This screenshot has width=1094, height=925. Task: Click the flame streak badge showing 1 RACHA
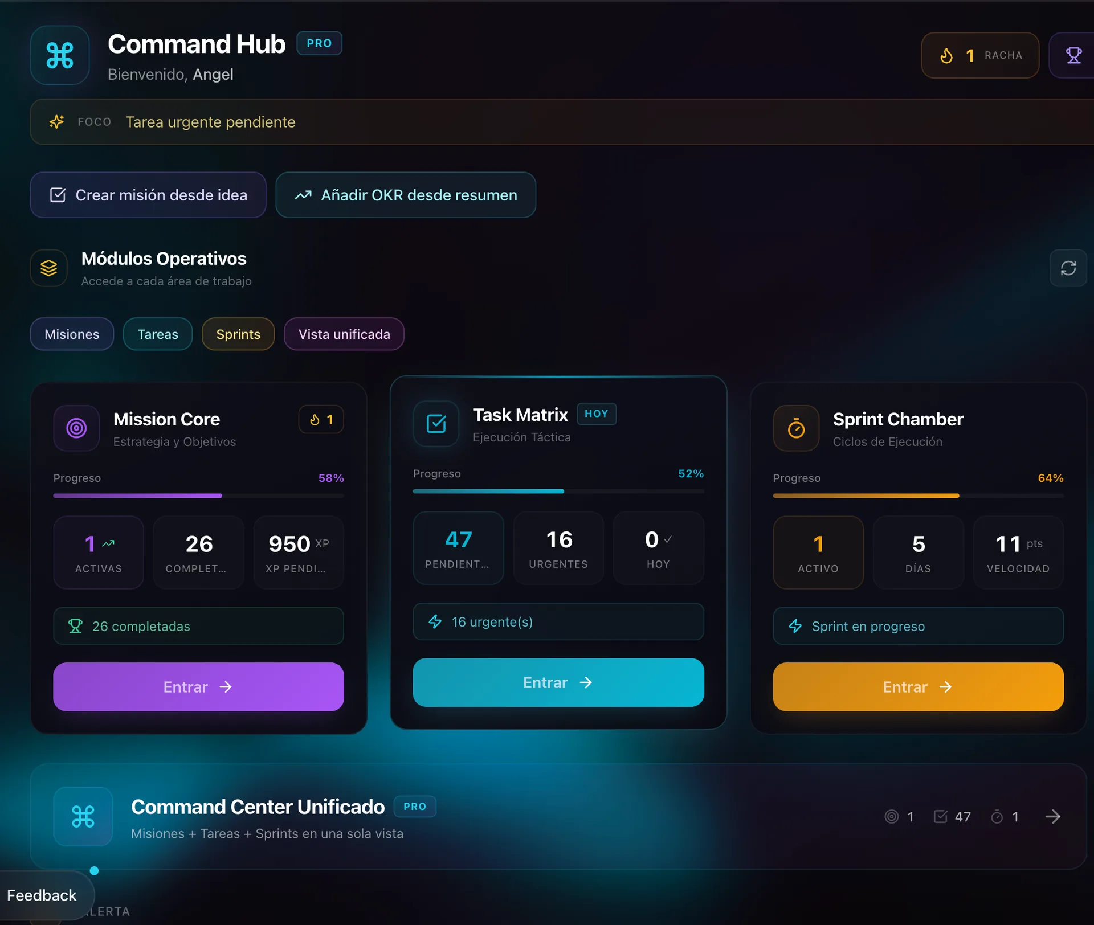tap(979, 55)
